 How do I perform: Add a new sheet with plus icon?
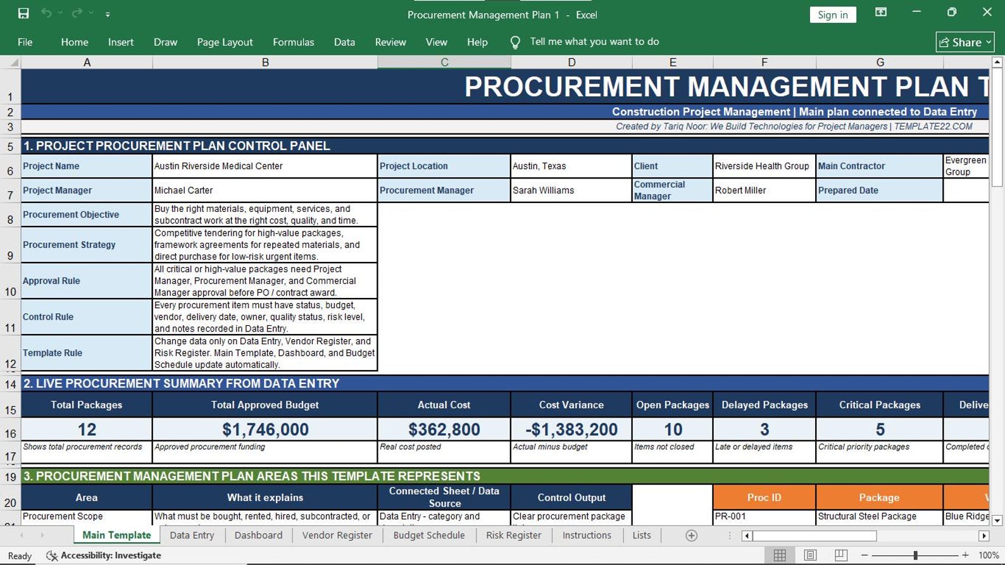[x=692, y=536]
